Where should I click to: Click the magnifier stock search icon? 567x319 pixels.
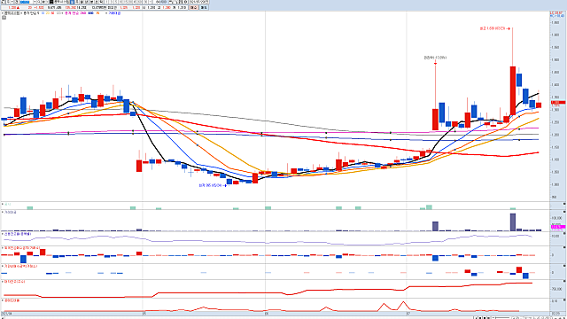point(39,2)
